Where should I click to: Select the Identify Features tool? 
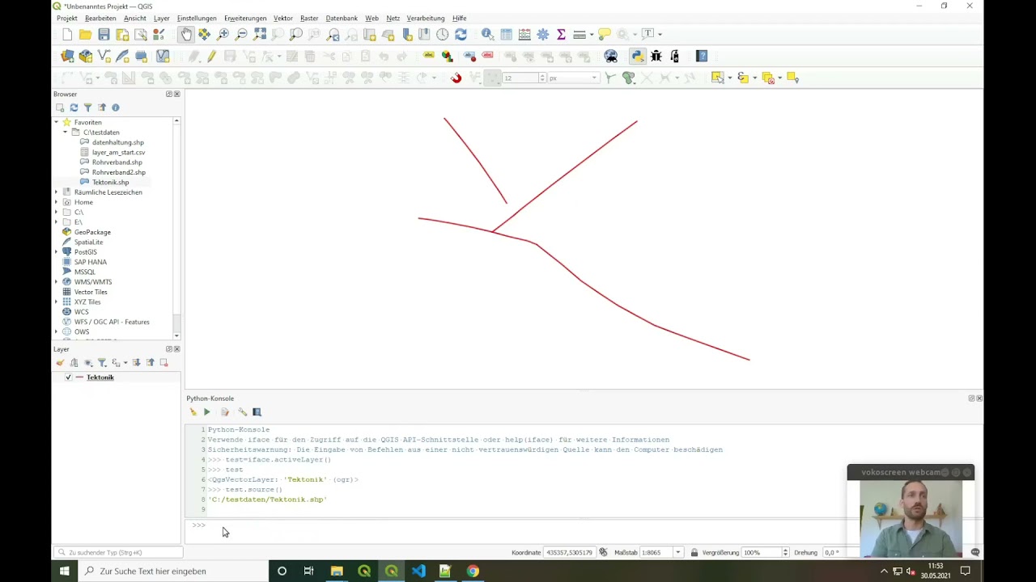tap(487, 34)
